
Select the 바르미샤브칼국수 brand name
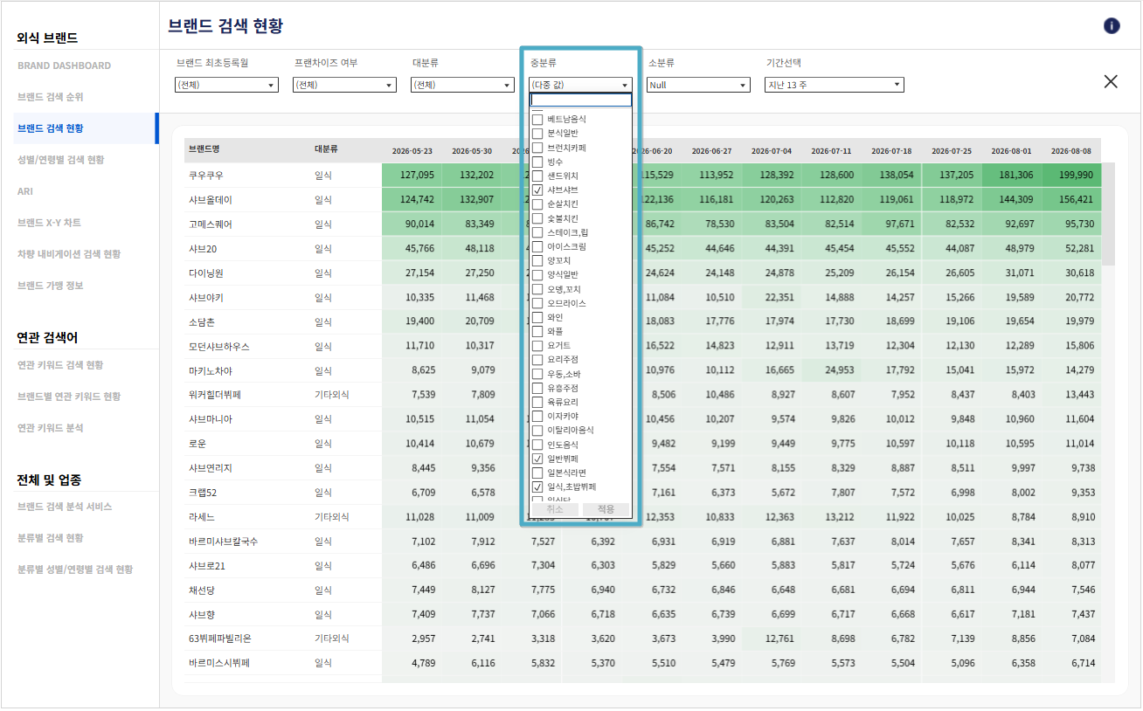(223, 542)
